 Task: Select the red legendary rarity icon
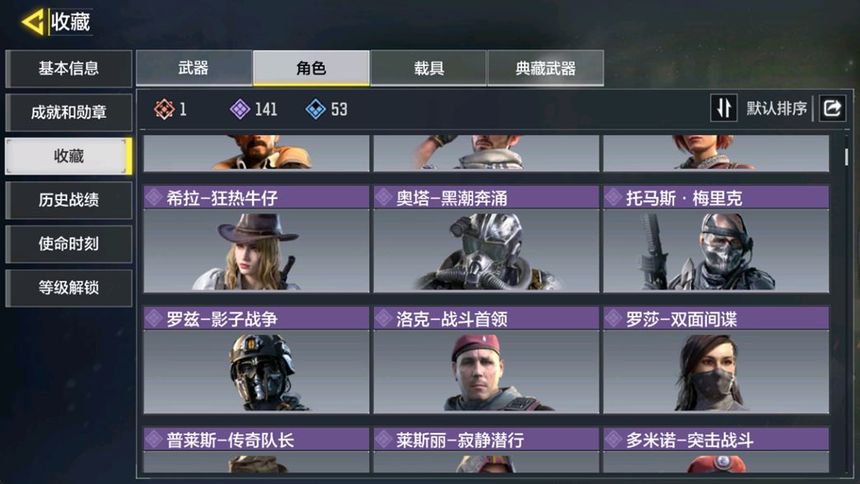pos(164,109)
